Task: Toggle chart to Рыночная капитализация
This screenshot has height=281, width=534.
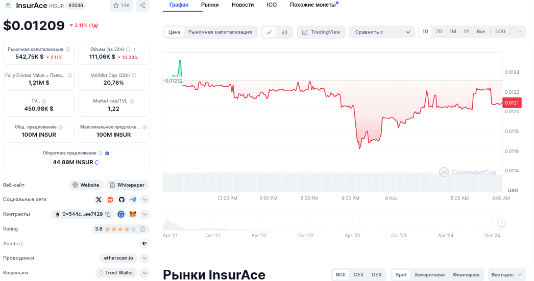Action: click(x=220, y=32)
